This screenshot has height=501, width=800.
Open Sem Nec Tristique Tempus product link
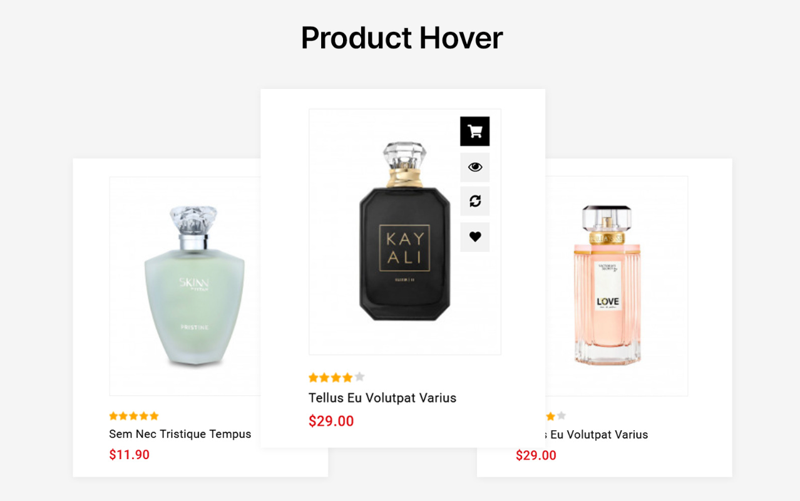point(180,434)
